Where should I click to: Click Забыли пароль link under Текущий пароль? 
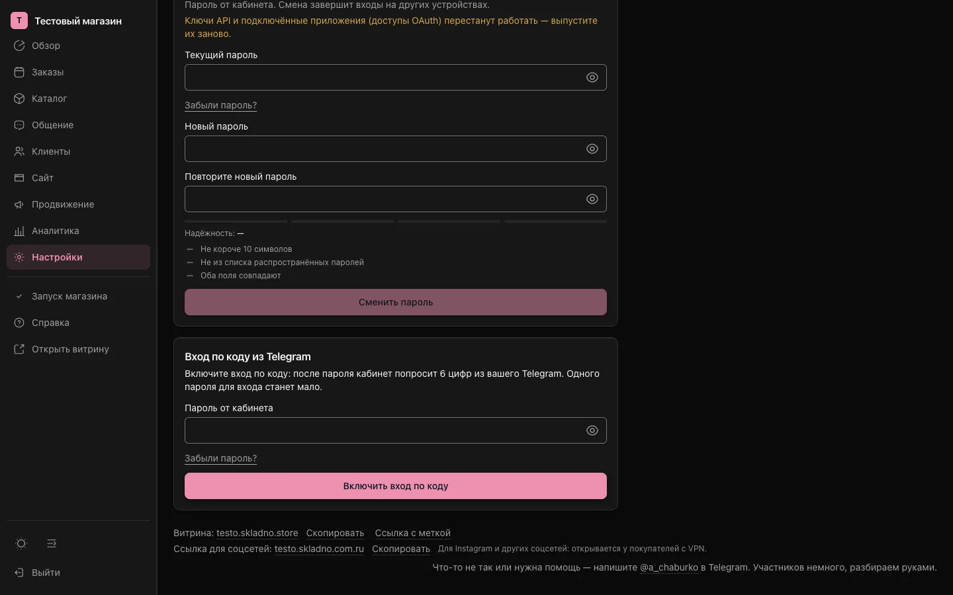(x=220, y=105)
